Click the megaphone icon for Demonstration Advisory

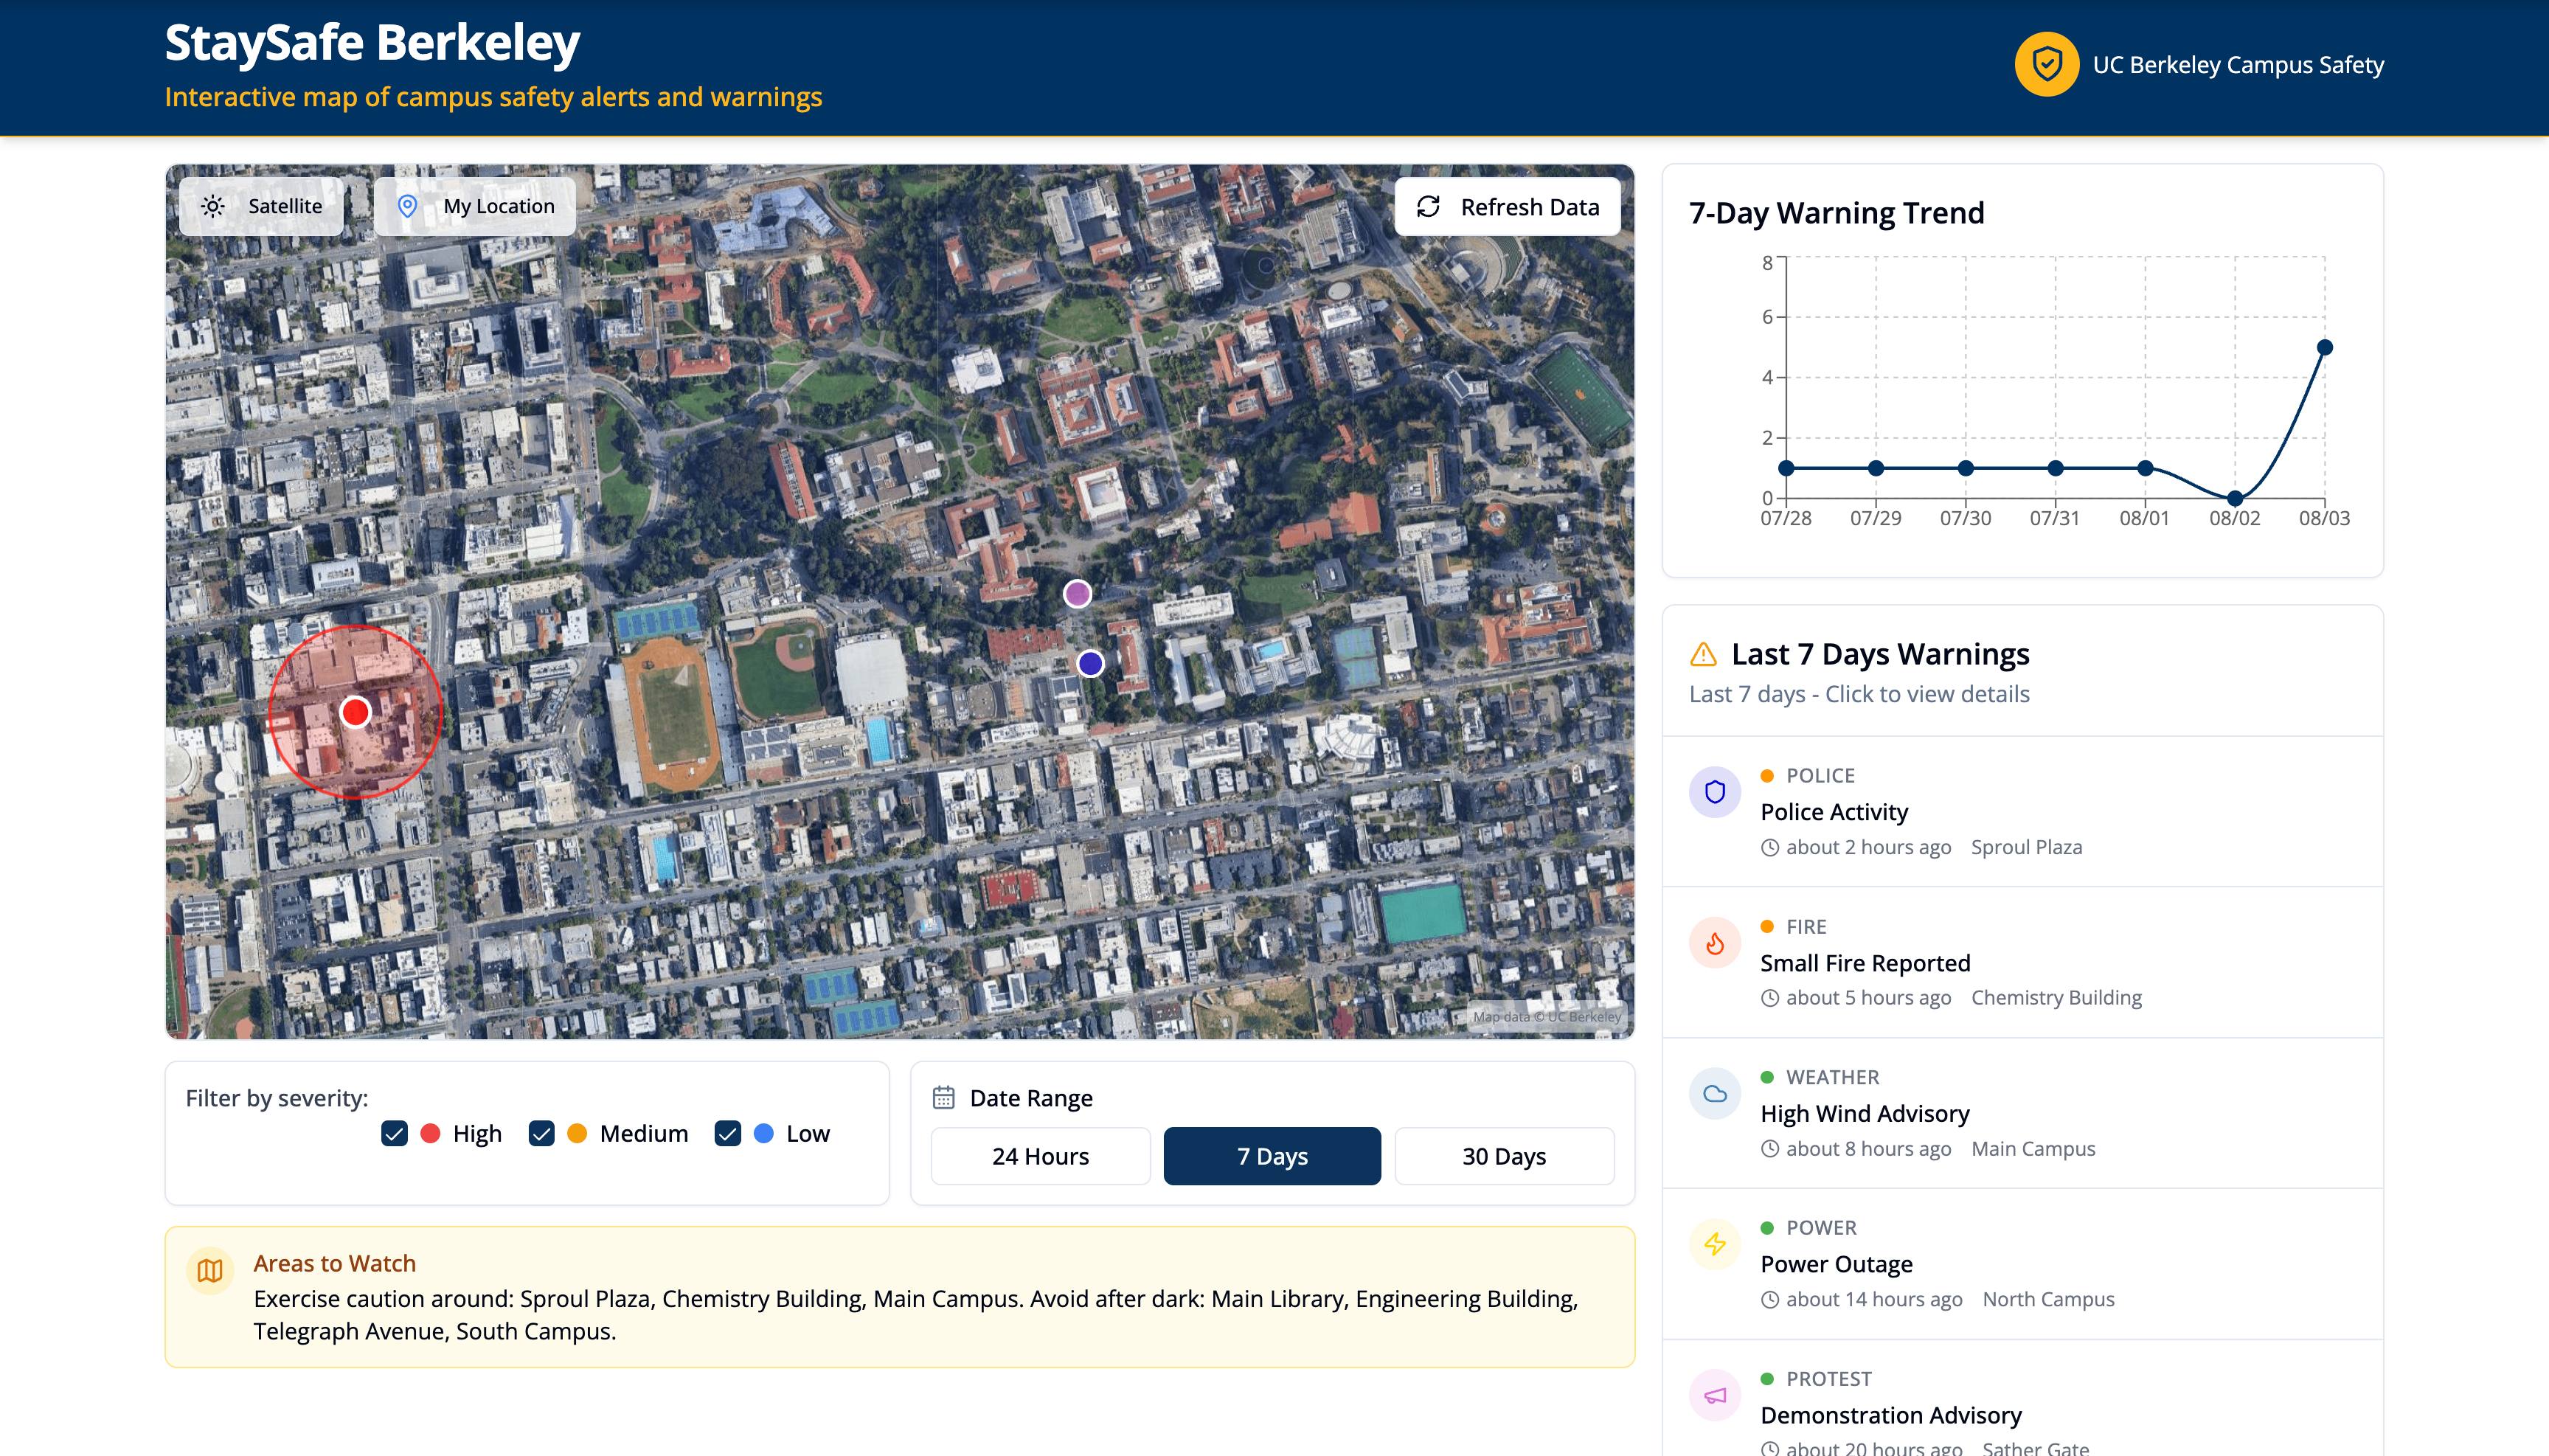tap(1714, 1394)
